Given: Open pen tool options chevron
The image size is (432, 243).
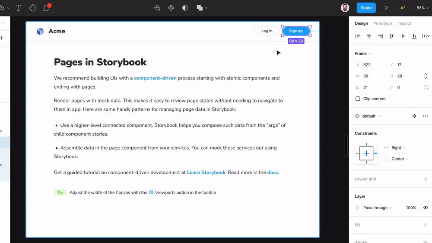Looking at the screenshot, I should [8, 8].
